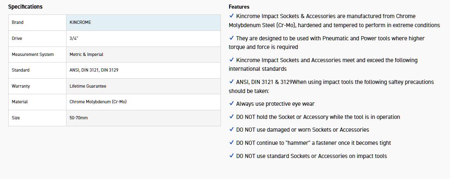Image resolution: width=450 pixels, height=179 pixels.
Task: Click the Features heading
Action: coord(239,7)
